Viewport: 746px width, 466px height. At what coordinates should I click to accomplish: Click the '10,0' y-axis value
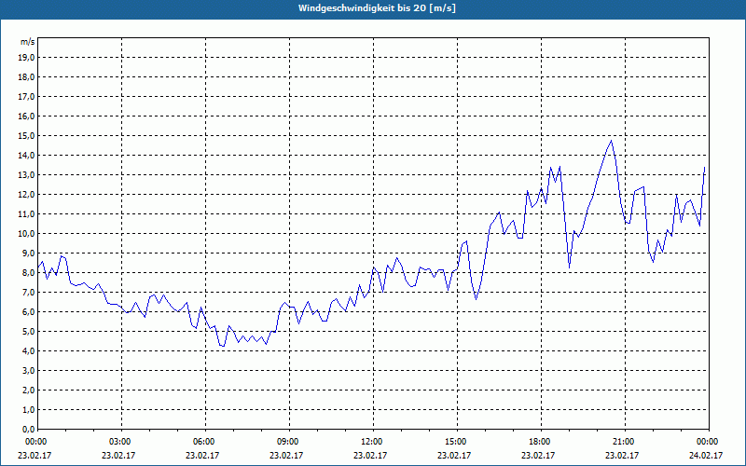[27, 234]
